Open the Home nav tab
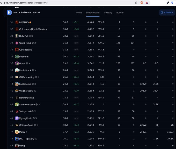This screenshot has width=176, height=149. (x=79, y=12)
